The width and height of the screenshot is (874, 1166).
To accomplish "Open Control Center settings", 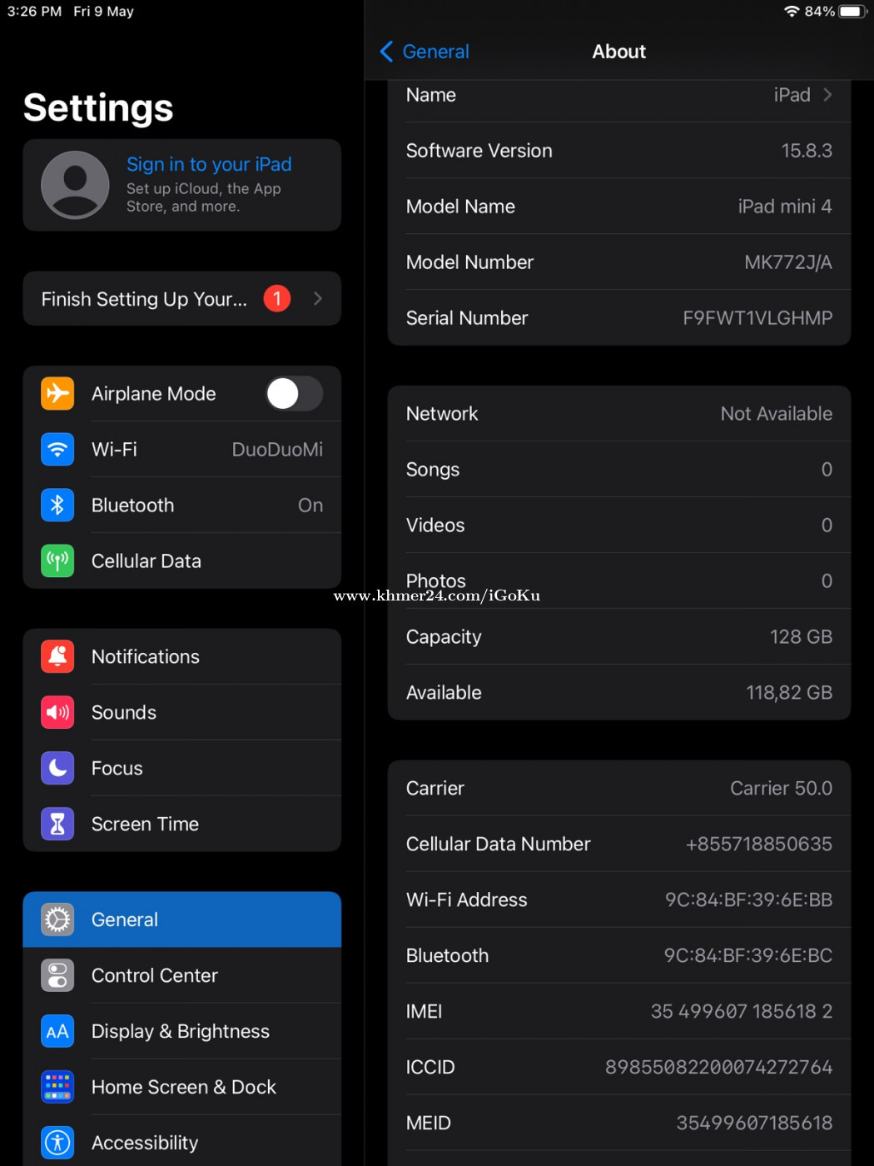I will (182, 975).
